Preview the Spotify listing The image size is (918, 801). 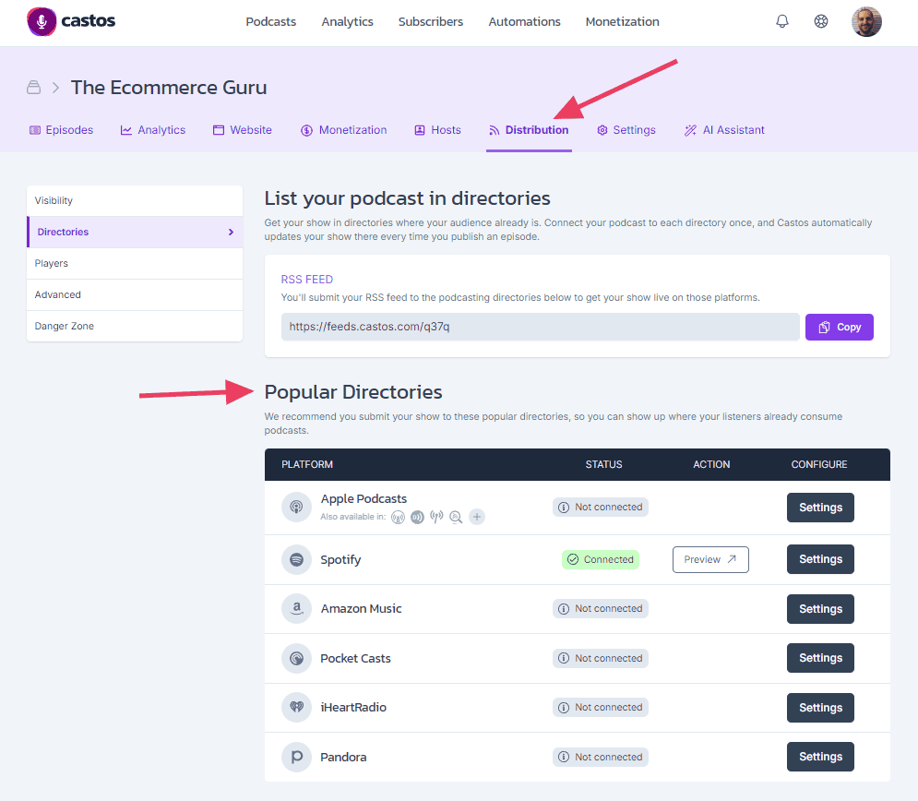pyautogui.click(x=710, y=560)
